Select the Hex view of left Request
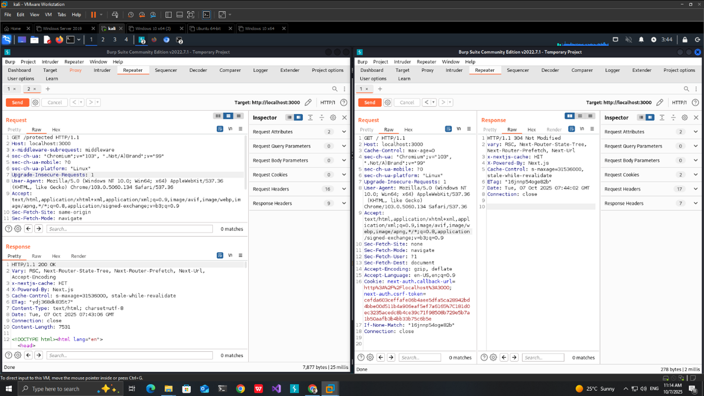Image resolution: width=704 pixels, height=396 pixels. 56,130
